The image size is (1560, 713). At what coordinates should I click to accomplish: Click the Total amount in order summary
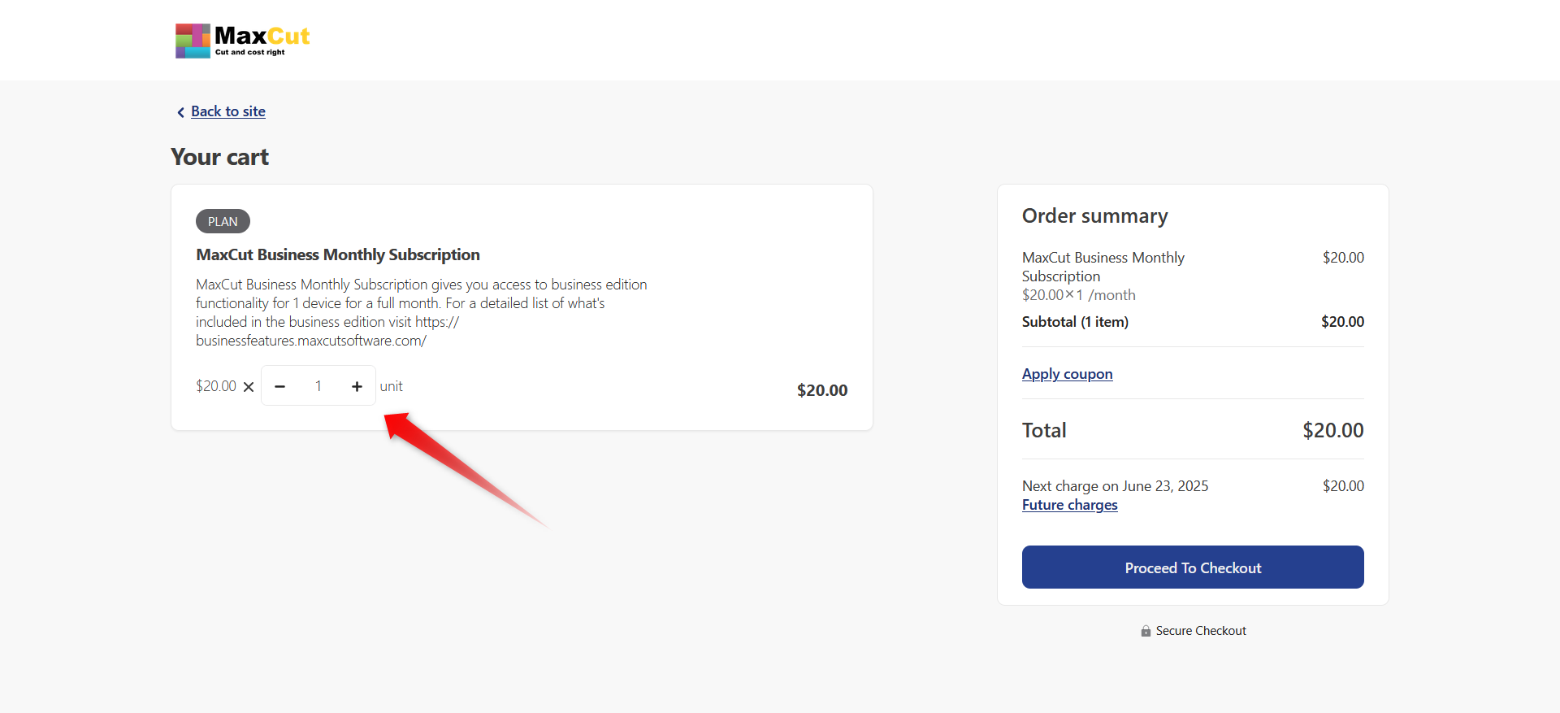pyautogui.click(x=1332, y=430)
